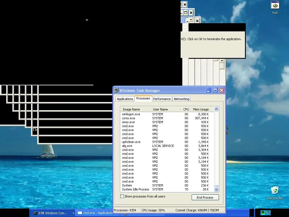289x217 pixels.
Task: Click the background window scrollbar up arrow
Action: [222, 61]
